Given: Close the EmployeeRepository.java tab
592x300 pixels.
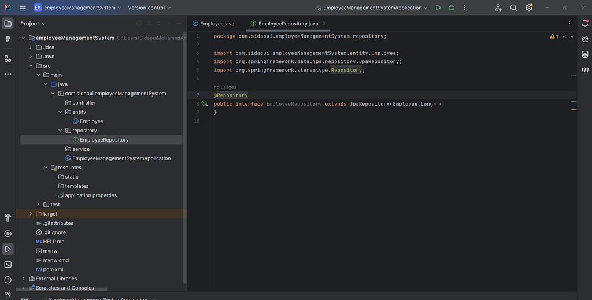Looking at the screenshot, I should tap(324, 23).
